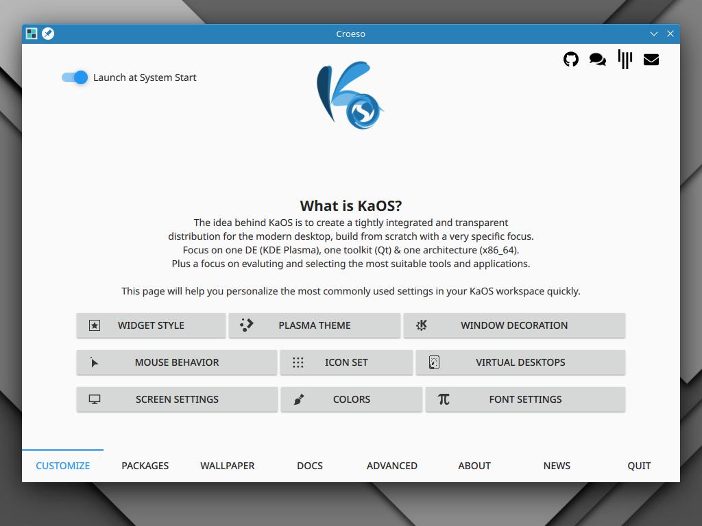
Task: Minimize the Croeso window
Action: (x=653, y=34)
